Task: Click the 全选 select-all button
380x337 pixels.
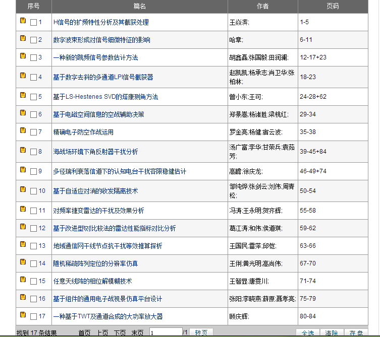Action: pyautogui.click(x=307, y=333)
